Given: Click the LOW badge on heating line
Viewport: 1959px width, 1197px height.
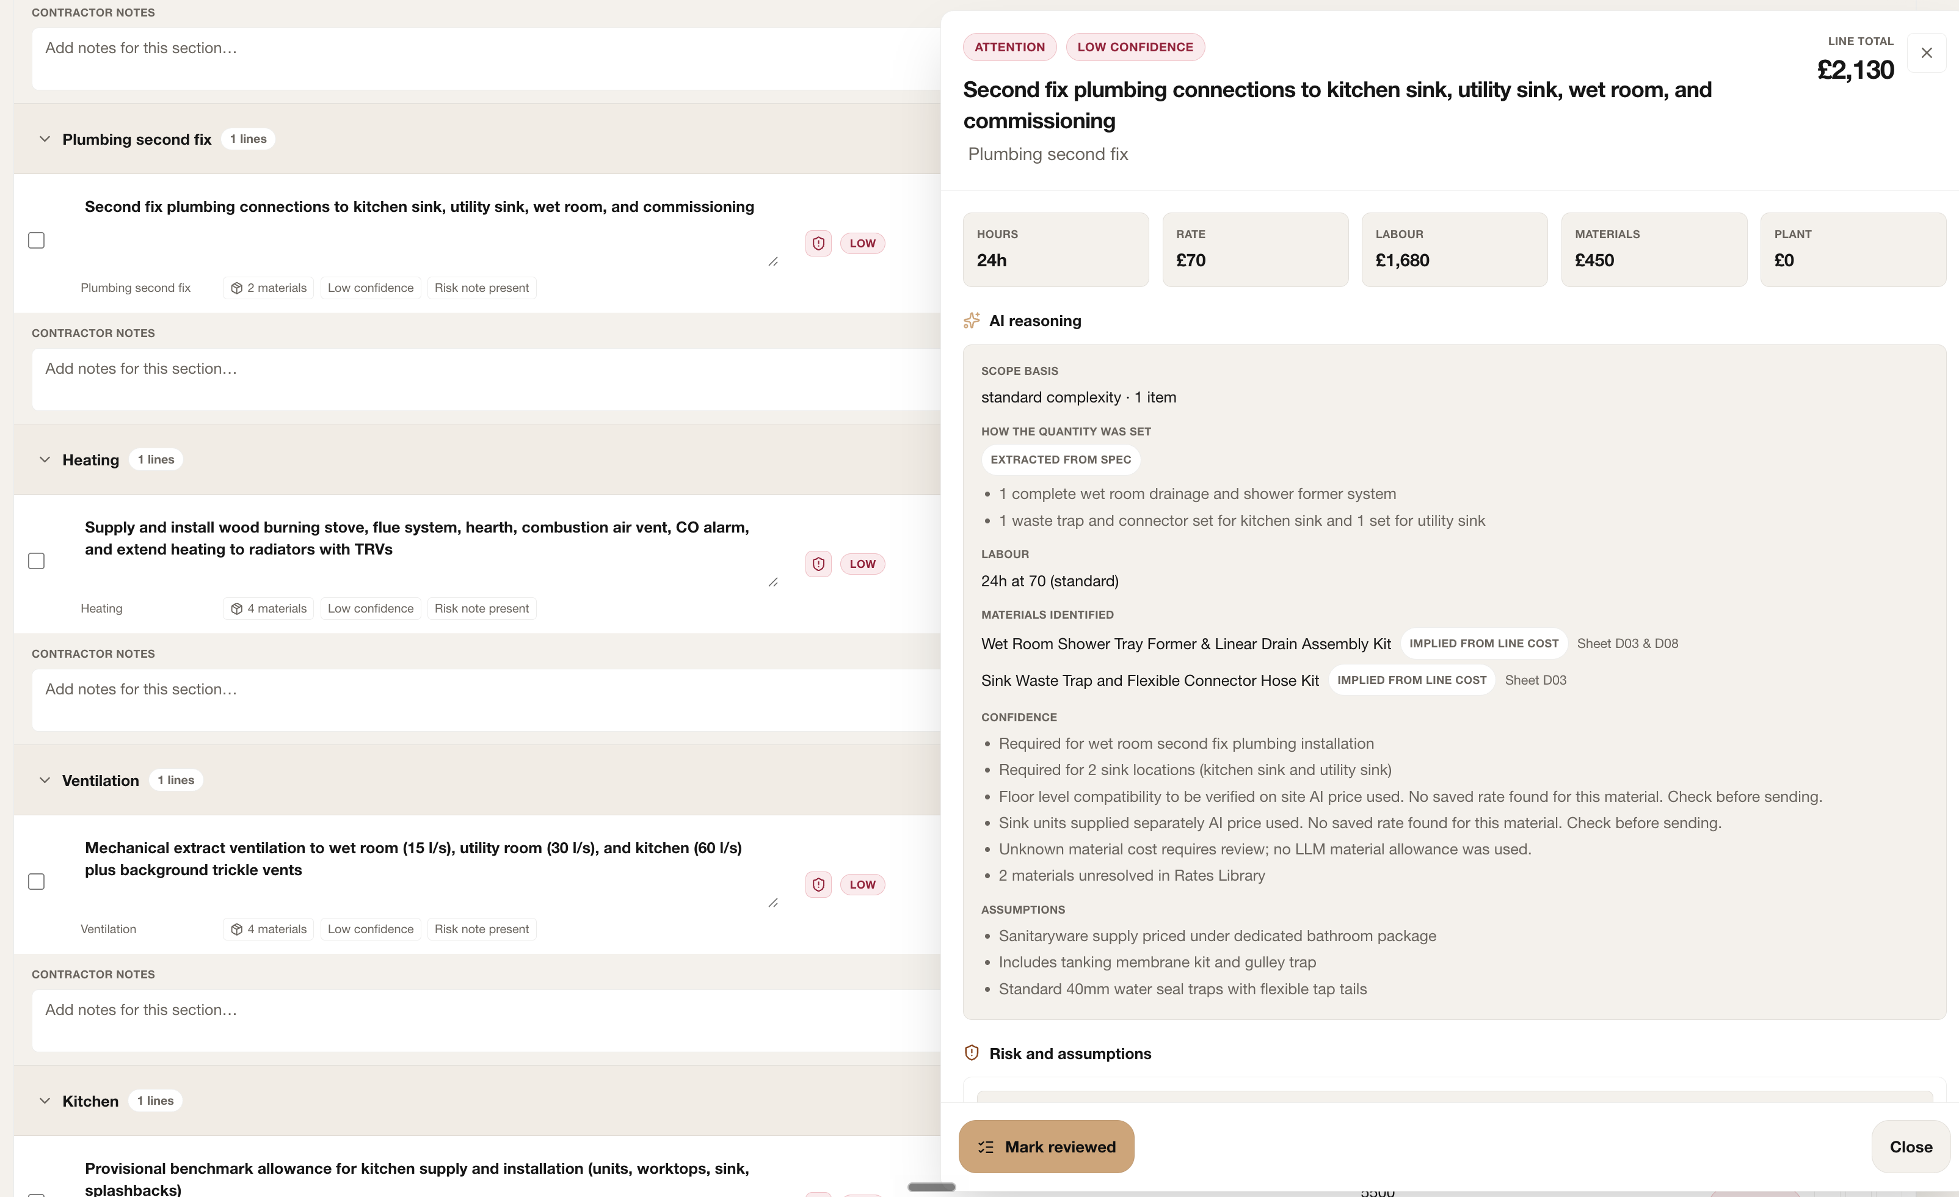Looking at the screenshot, I should coord(863,564).
